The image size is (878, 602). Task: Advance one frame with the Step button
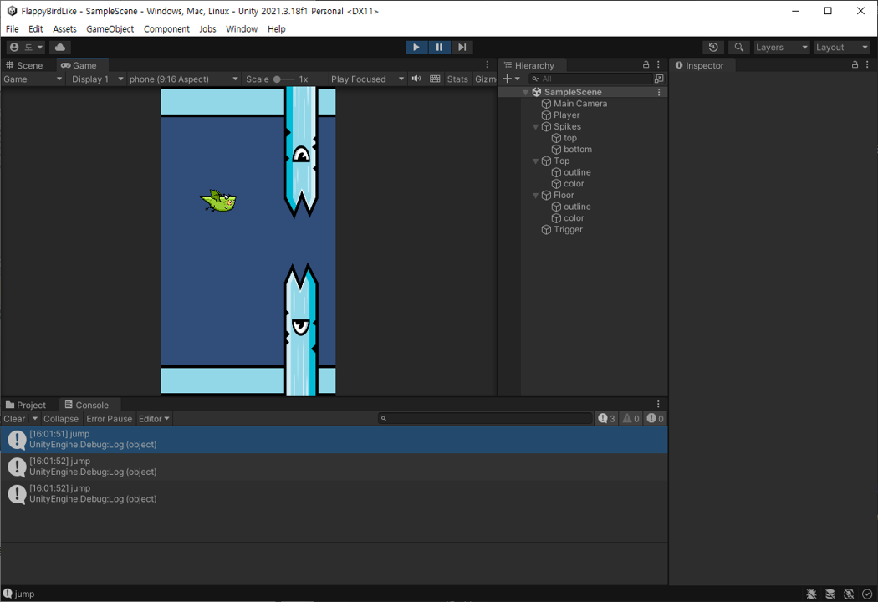tap(462, 47)
